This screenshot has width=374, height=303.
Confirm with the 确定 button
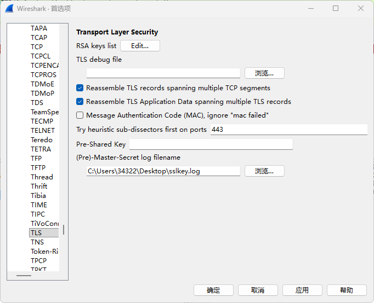tap(213, 290)
